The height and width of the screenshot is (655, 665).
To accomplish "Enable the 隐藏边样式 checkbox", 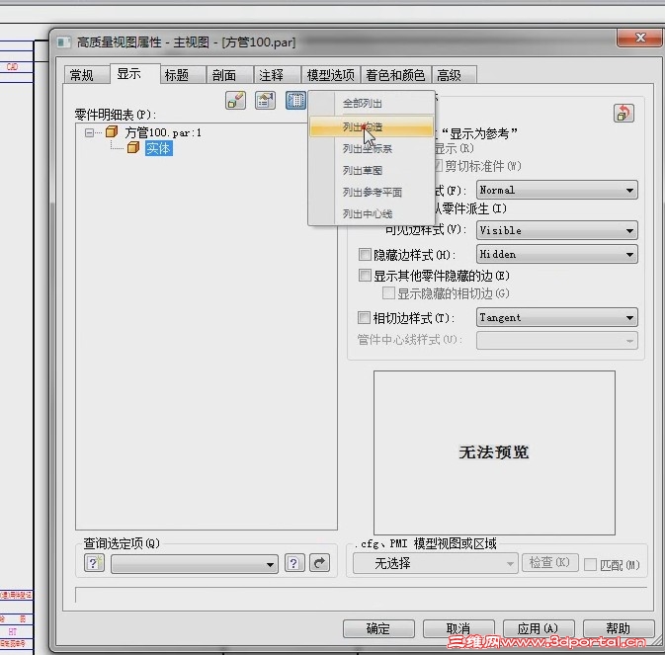I will [x=365, y=254].
